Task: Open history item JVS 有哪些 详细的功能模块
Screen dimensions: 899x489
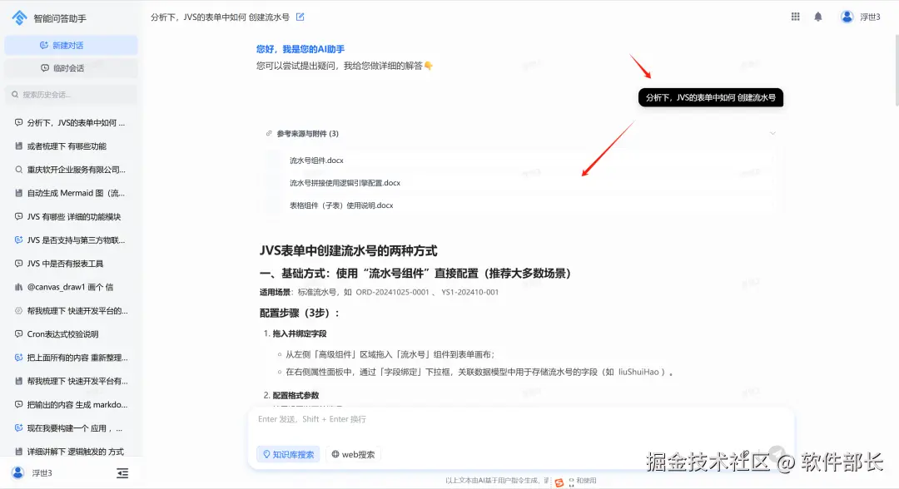Action: click(74, 216)
